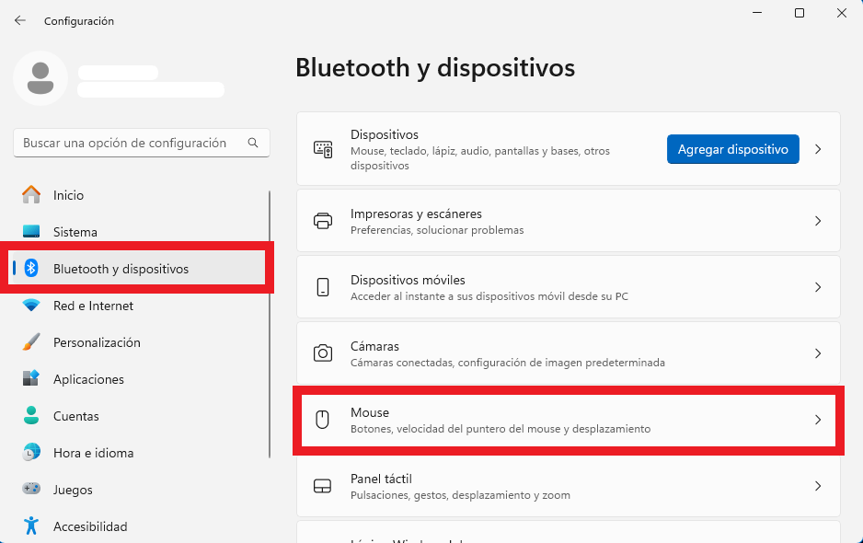Minimize the Configuración window
The image size is (863, 543).
click(757, 13)
